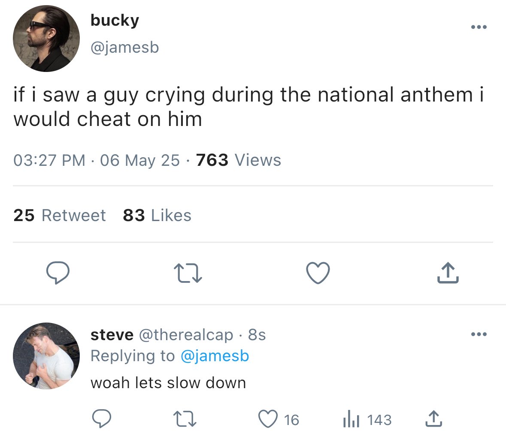
Task: Share bucky's tweet via share icon
Action: click(x=448, y=273)
